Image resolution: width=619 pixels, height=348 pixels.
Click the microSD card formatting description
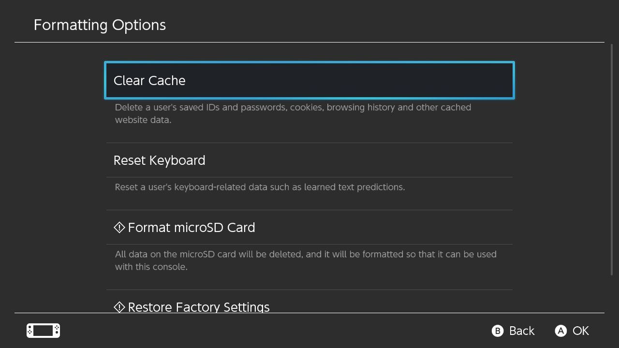(305, 261)
